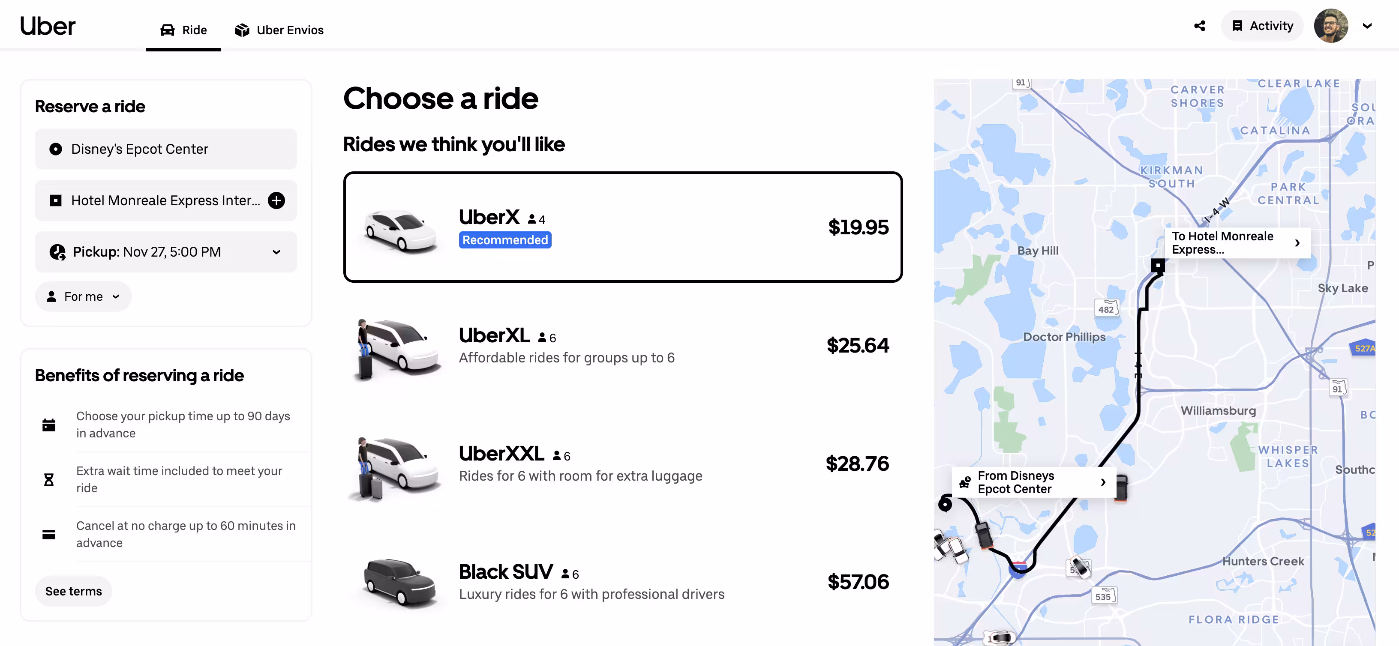1399x646 pixels.
Task: Choose the Black SUV ride option
Action: click(622, 582)
